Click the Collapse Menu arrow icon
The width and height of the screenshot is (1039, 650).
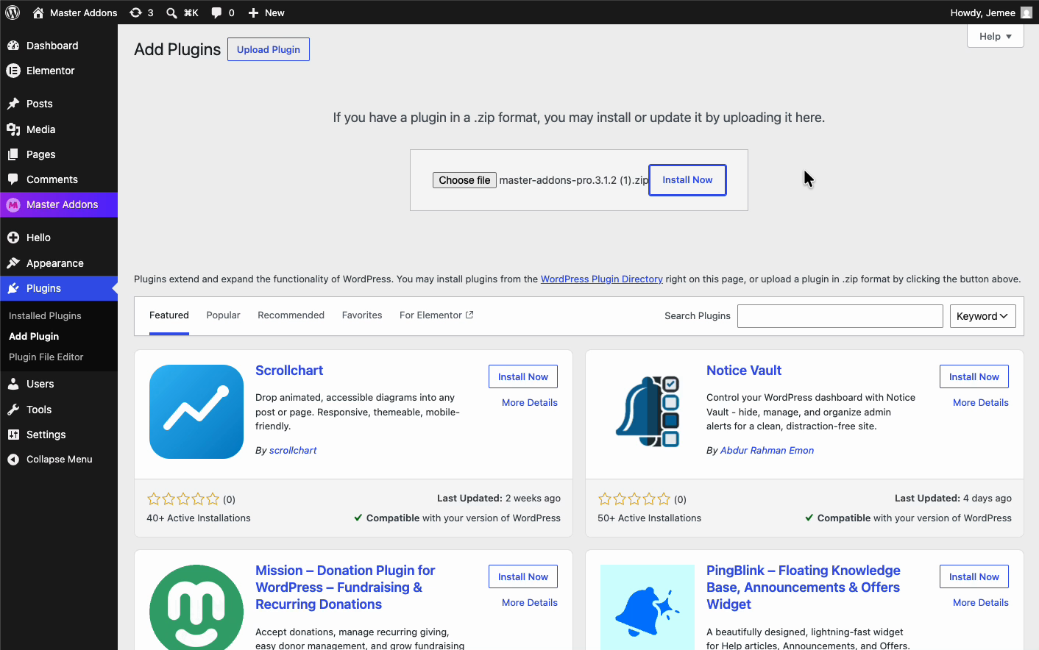tap(13, 459)
